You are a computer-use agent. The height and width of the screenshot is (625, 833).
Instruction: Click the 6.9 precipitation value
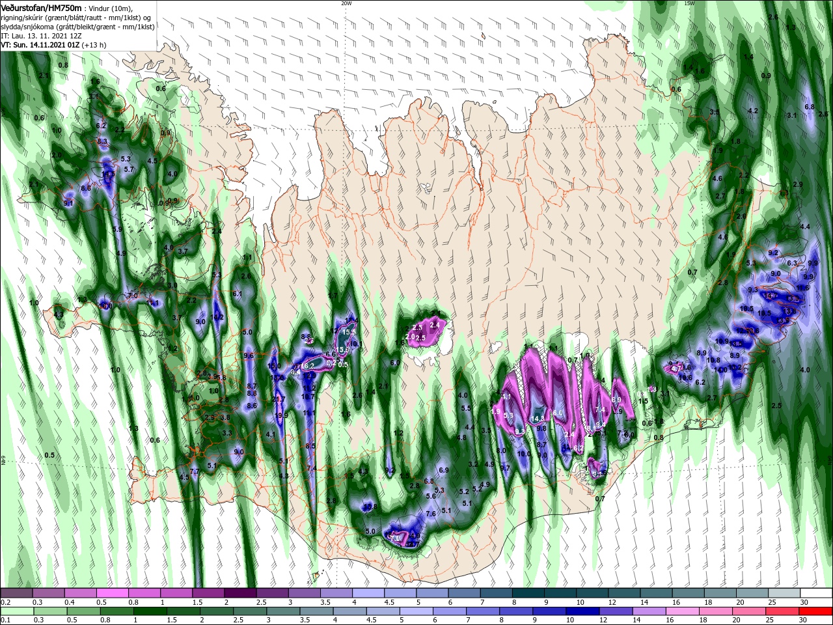(x=444, y=470)
